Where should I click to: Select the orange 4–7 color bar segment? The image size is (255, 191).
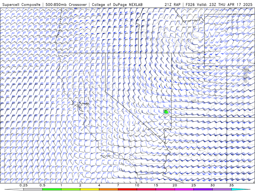point(108,189)
